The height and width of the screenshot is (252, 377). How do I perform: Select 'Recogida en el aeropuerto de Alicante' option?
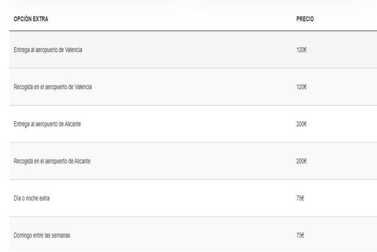(x=193, y=161)
